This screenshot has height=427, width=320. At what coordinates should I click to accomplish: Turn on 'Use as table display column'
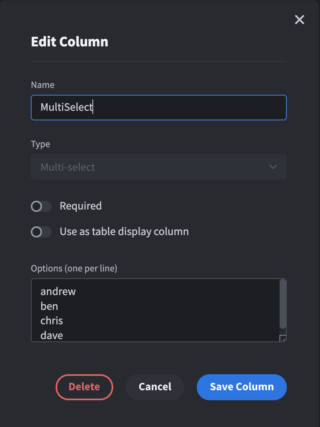coord(41,232)
